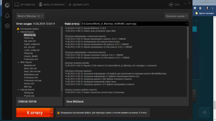Viewport: 216px width, 121px height.
Task: Click browser scroll-to-top arrow button
Action: coord(205,112)
